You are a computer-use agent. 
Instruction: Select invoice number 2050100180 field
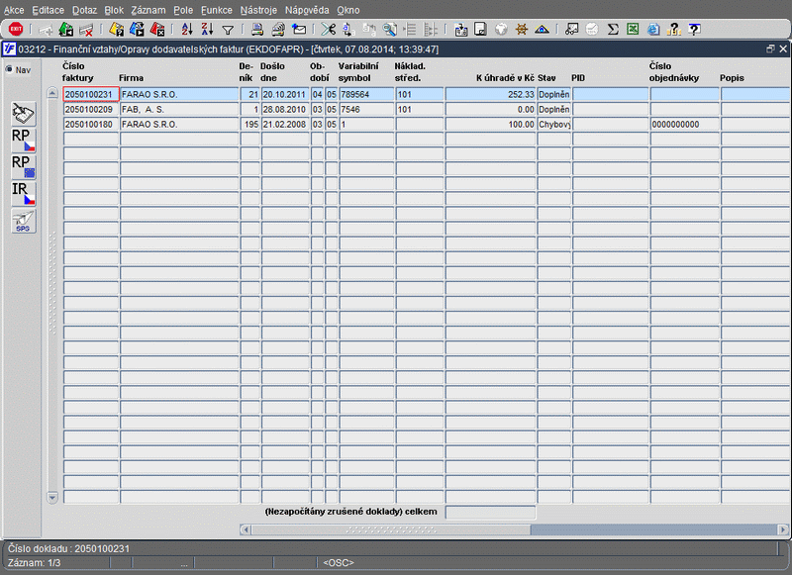(91, 124)
